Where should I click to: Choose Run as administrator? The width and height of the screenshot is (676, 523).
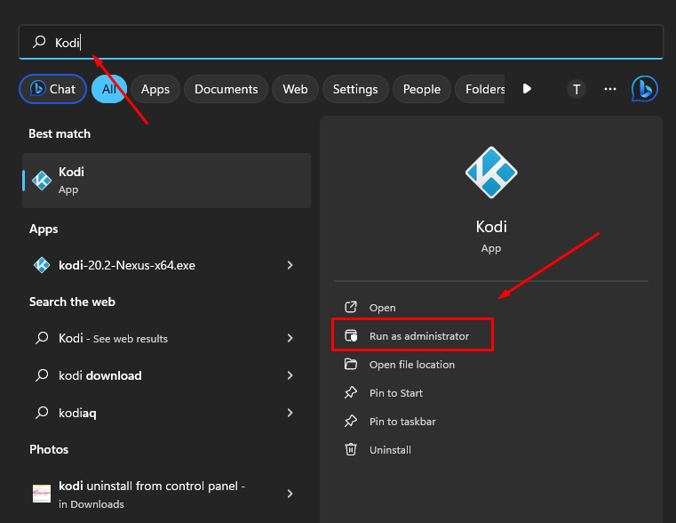point(418,336)
